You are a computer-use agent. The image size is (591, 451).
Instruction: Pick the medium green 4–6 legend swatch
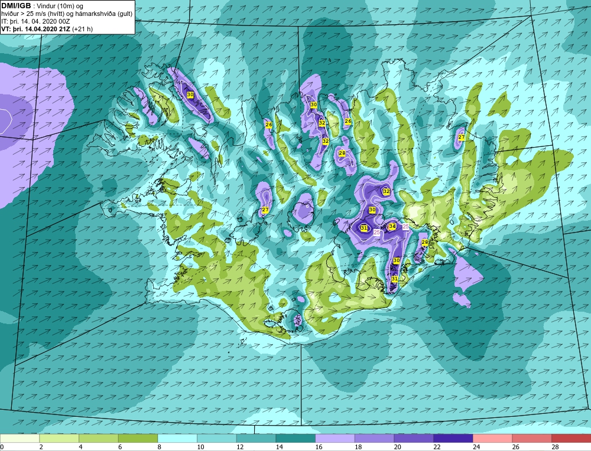tap(98, 438)
